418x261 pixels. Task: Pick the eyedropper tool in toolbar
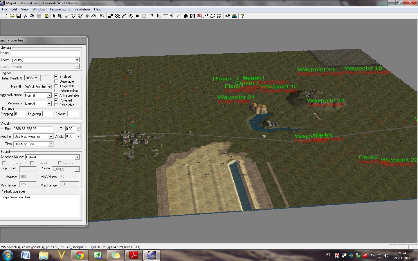point(124,16)
